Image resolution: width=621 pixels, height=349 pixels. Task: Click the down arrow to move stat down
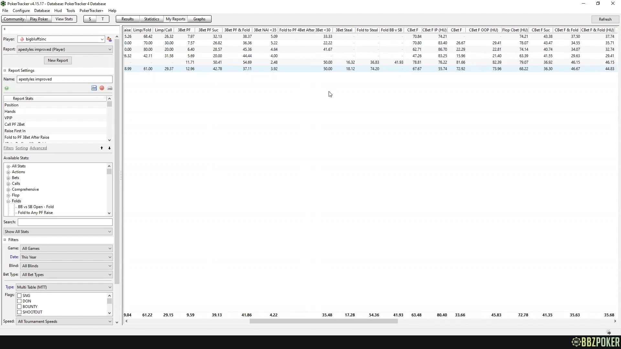coord(109,148)
